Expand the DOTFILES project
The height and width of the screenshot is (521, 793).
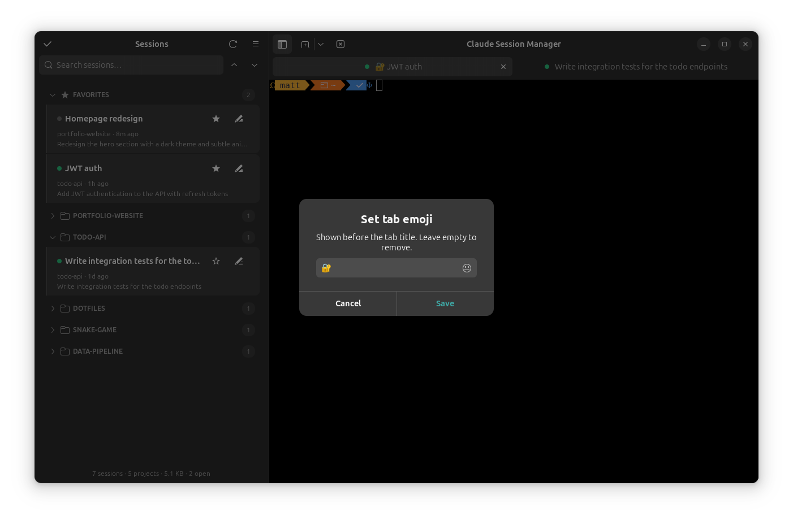[53, 309]
